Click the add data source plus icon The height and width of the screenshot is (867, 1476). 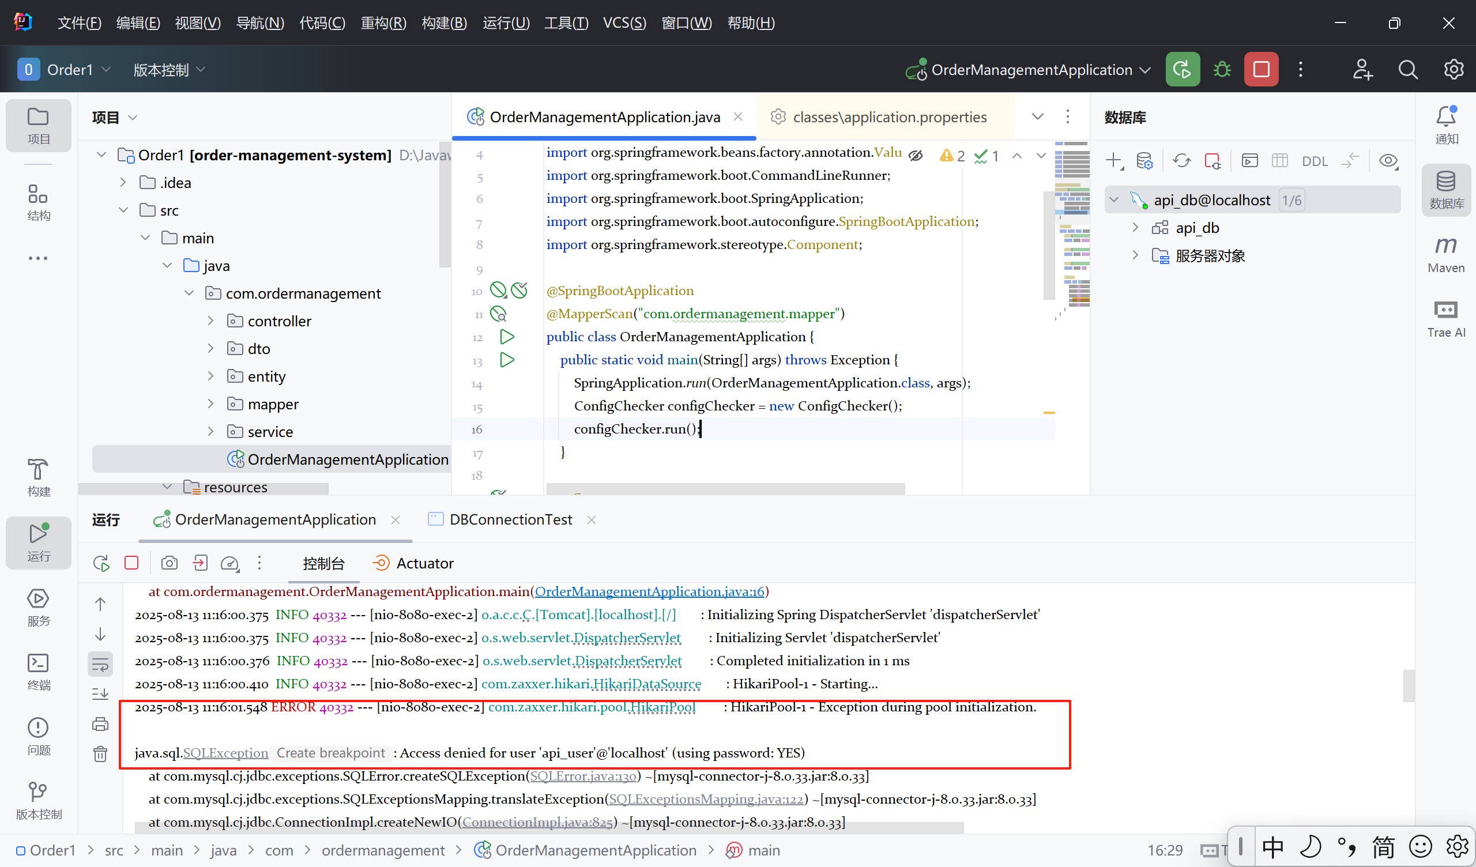pyautogui.click(x=1113, y=160)
